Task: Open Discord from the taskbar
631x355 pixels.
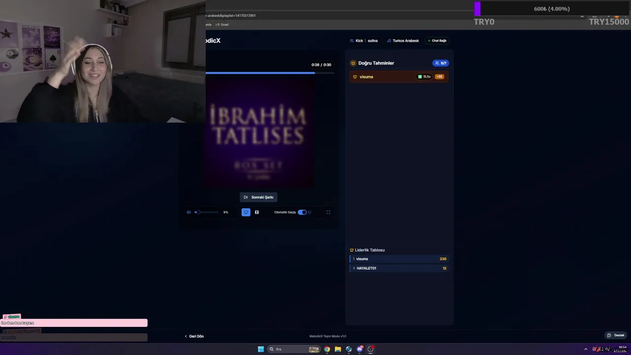Action: [359, 349]
